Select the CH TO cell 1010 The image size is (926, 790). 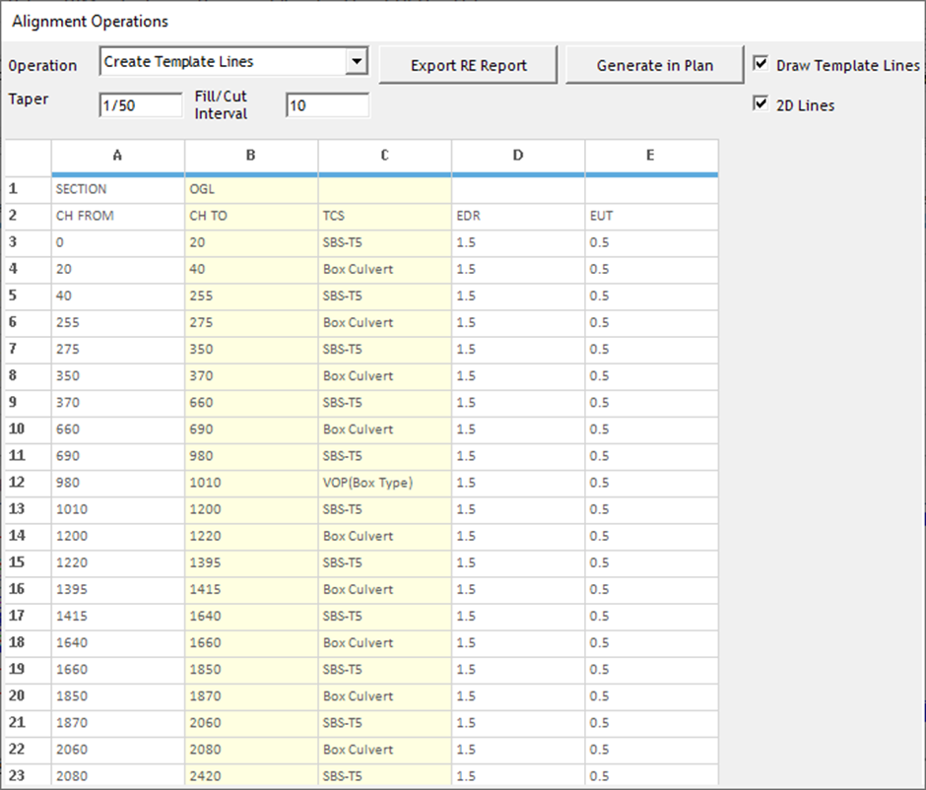tap(251, 483)
